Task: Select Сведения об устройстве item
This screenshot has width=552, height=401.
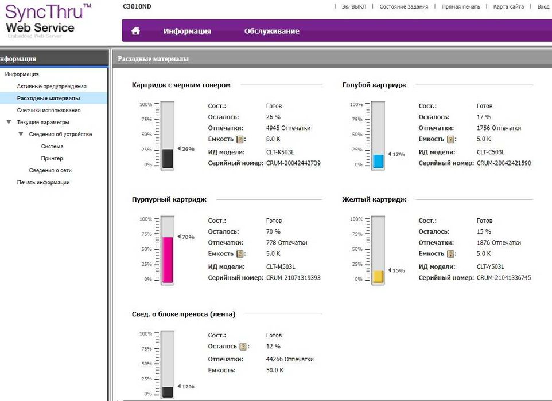Action: [61, 134]
